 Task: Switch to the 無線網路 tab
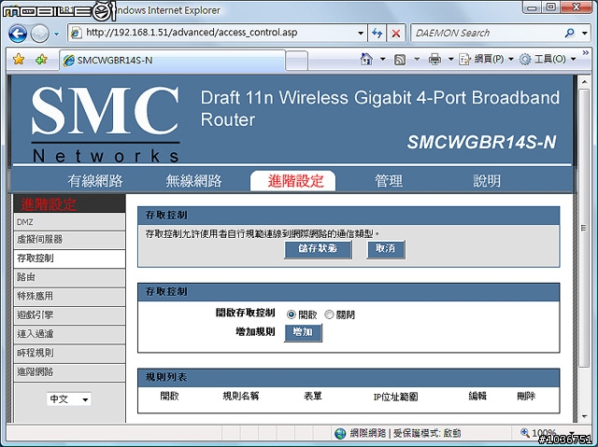(x=193, y=181)
